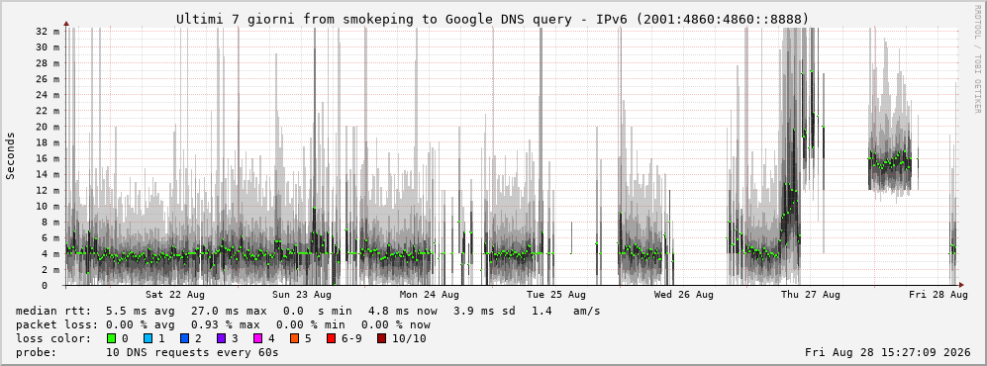Image resolution: width=987 pixels, height=366 pixels.
Task: Click the dark red 10/10 loss swatch
Action: [x=381, y=338]
